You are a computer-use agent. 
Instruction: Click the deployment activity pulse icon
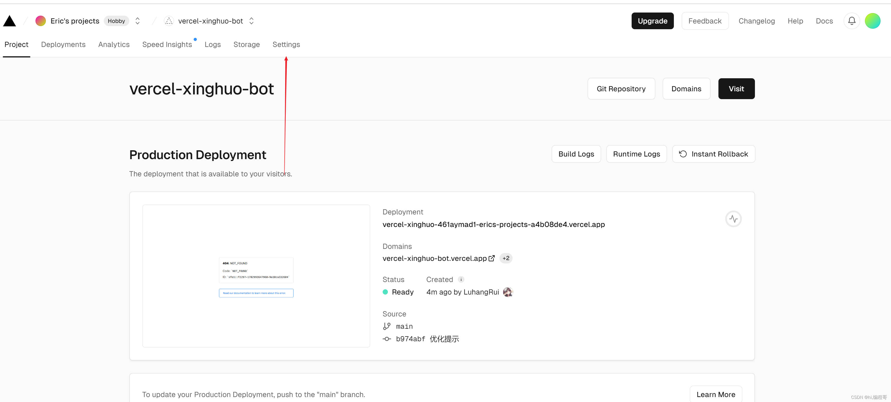click(733, 219)
